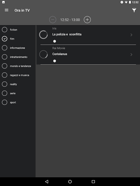The image size is (140, 186).
Task: Open the hamburger navigation menu
Action: [x=7, y=10]
